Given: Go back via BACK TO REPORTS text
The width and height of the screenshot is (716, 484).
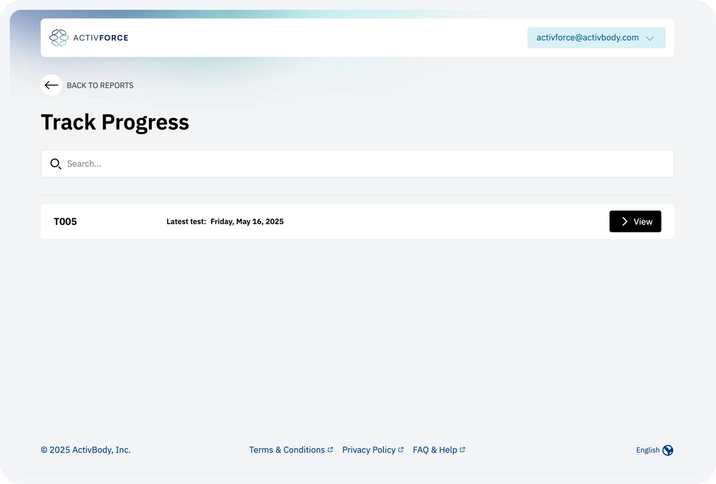Looking at the screenshot, I should coord(100,86).
